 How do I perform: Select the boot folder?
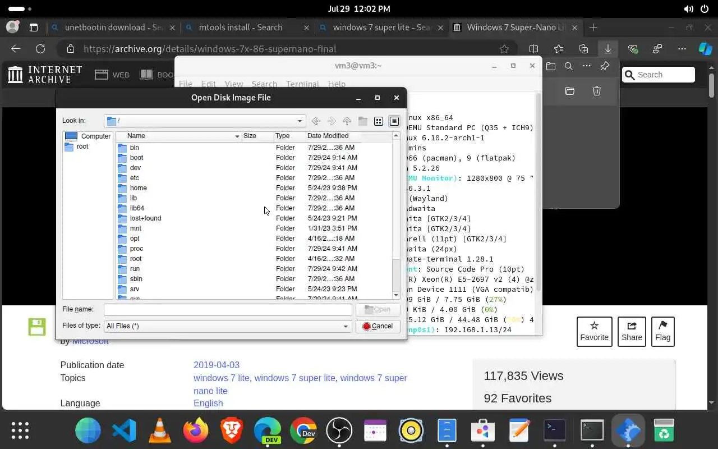click(x=136, y=158)
